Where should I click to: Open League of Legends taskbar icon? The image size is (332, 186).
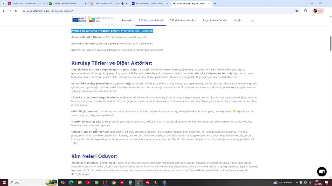point(156,183)
